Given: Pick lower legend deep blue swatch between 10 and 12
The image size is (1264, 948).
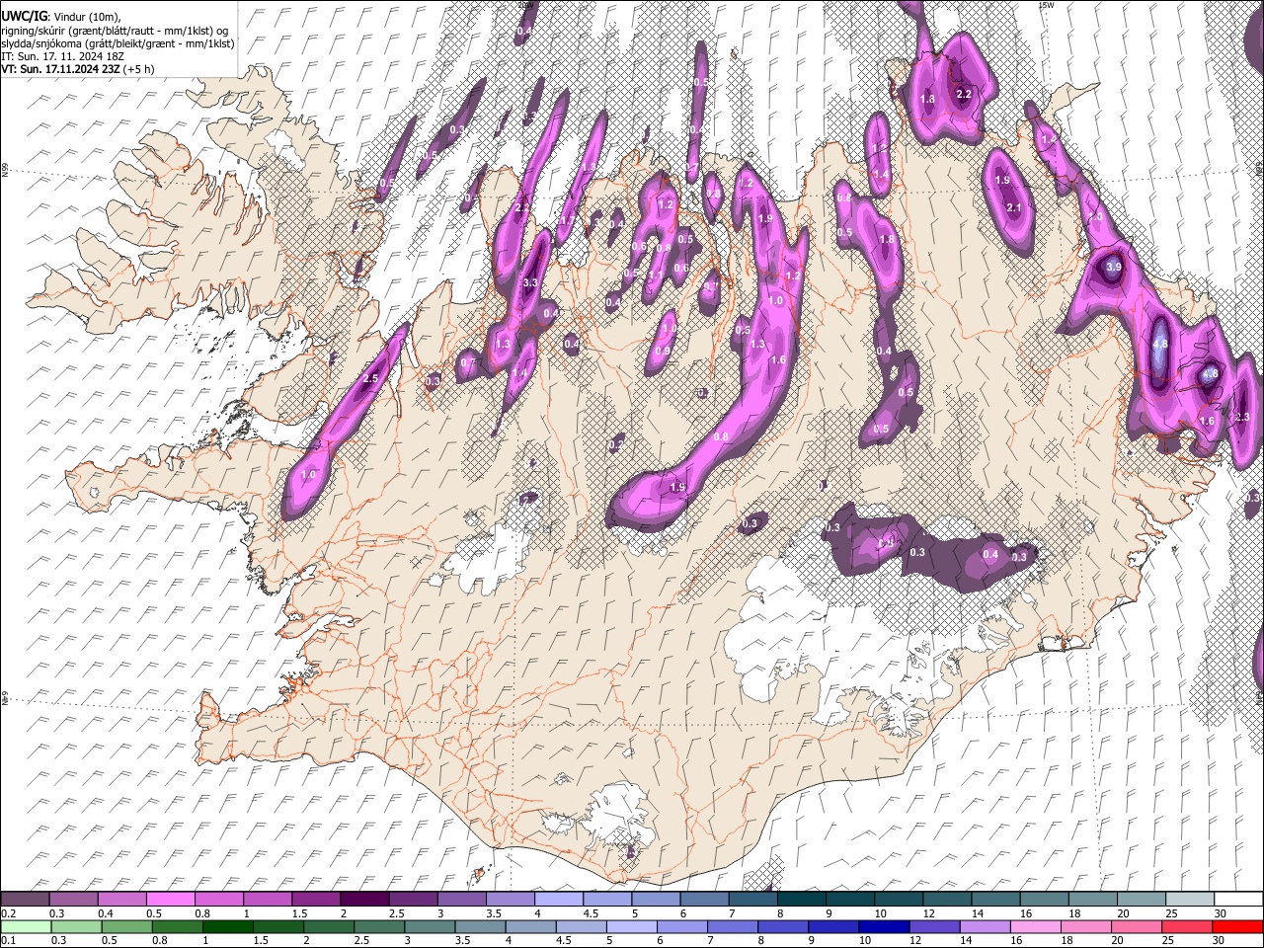Looking at the screenshot, I should tap(882, 926).
